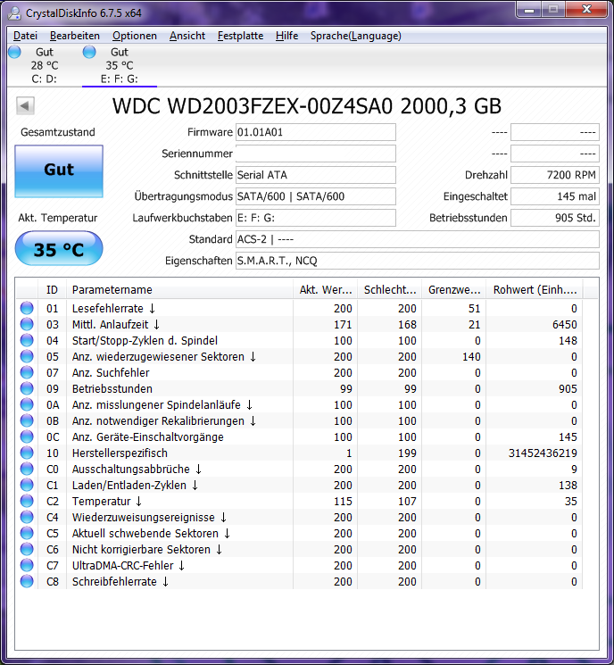Click the Firmware field 01.01A01
Screen dimensions: 614x665
click(316, 132)
